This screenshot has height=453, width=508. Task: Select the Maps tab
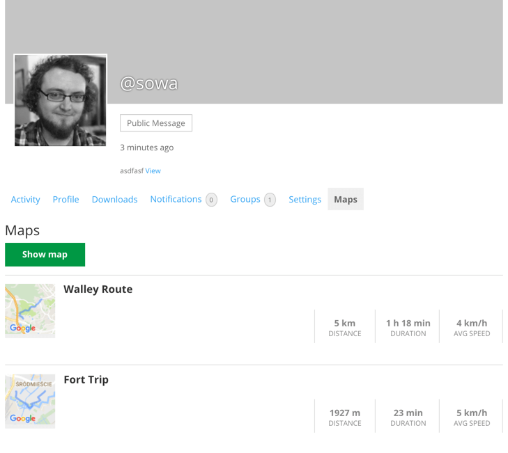pyautogui.click(x=346, y=199)
